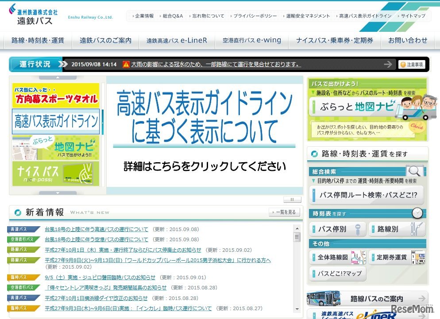
Task: Open 路線別 timetable button
Action: pos(397,229)
